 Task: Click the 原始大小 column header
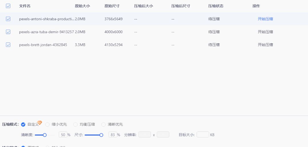coord(82,6)
